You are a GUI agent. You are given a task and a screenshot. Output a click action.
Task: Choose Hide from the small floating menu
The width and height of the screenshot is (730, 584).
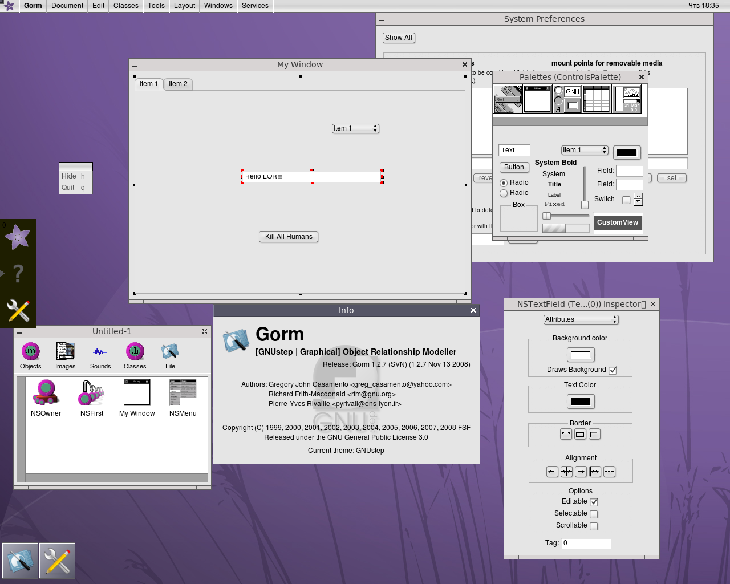(75, 176)
